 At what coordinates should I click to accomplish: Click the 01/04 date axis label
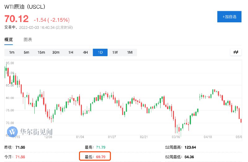(x=80, y=137)
